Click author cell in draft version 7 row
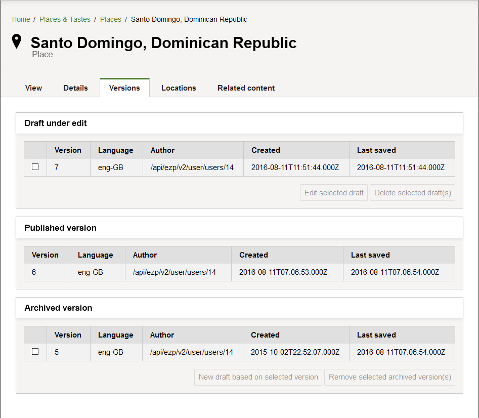Screen dimensions: 479x418 pos(192,168)
